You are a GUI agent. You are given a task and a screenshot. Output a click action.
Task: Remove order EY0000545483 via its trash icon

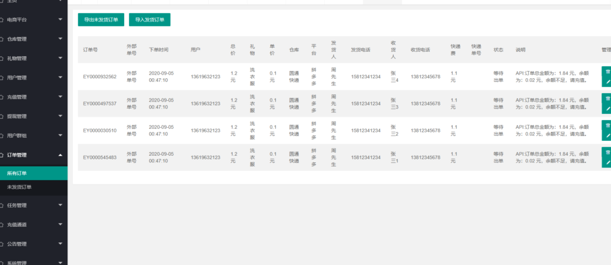point(607,152)
